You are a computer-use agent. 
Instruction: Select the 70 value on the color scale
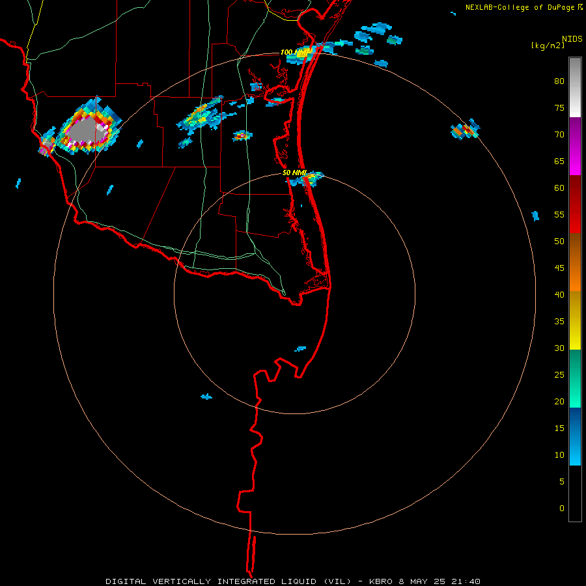[x=559, y=135]
